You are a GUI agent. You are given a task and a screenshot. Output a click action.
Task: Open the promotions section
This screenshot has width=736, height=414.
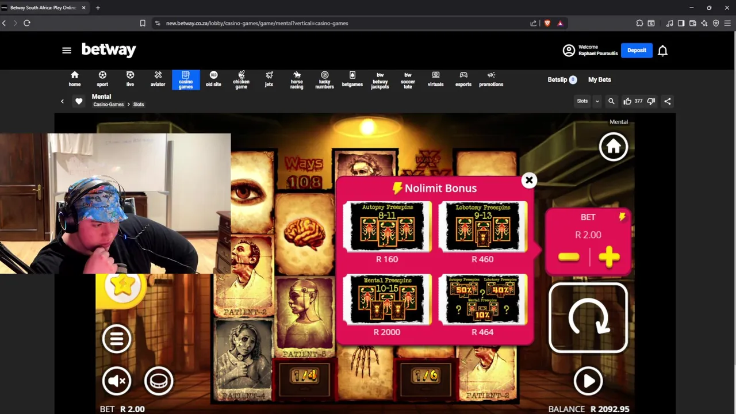coord(491,79)
